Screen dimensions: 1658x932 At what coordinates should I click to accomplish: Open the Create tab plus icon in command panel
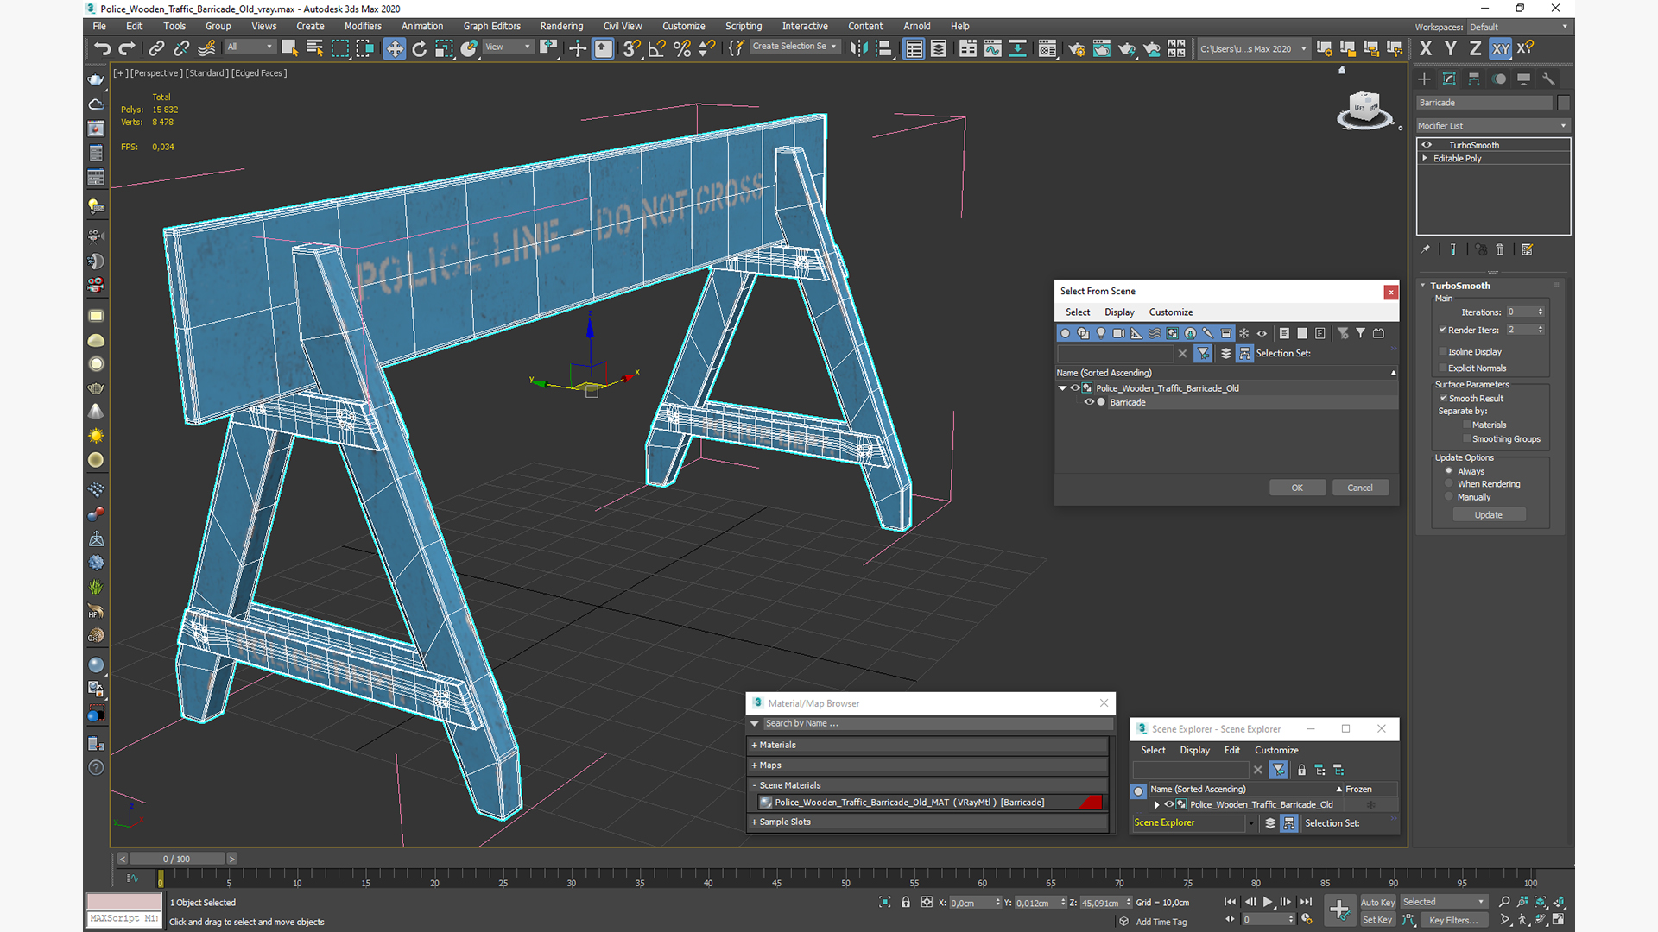click(1424, 79)
